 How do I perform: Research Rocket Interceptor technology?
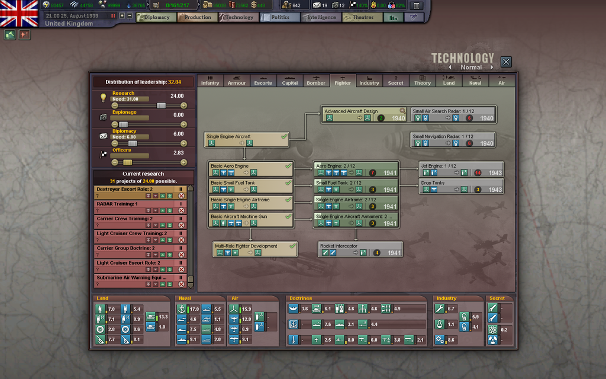click(x=360, y=249)
